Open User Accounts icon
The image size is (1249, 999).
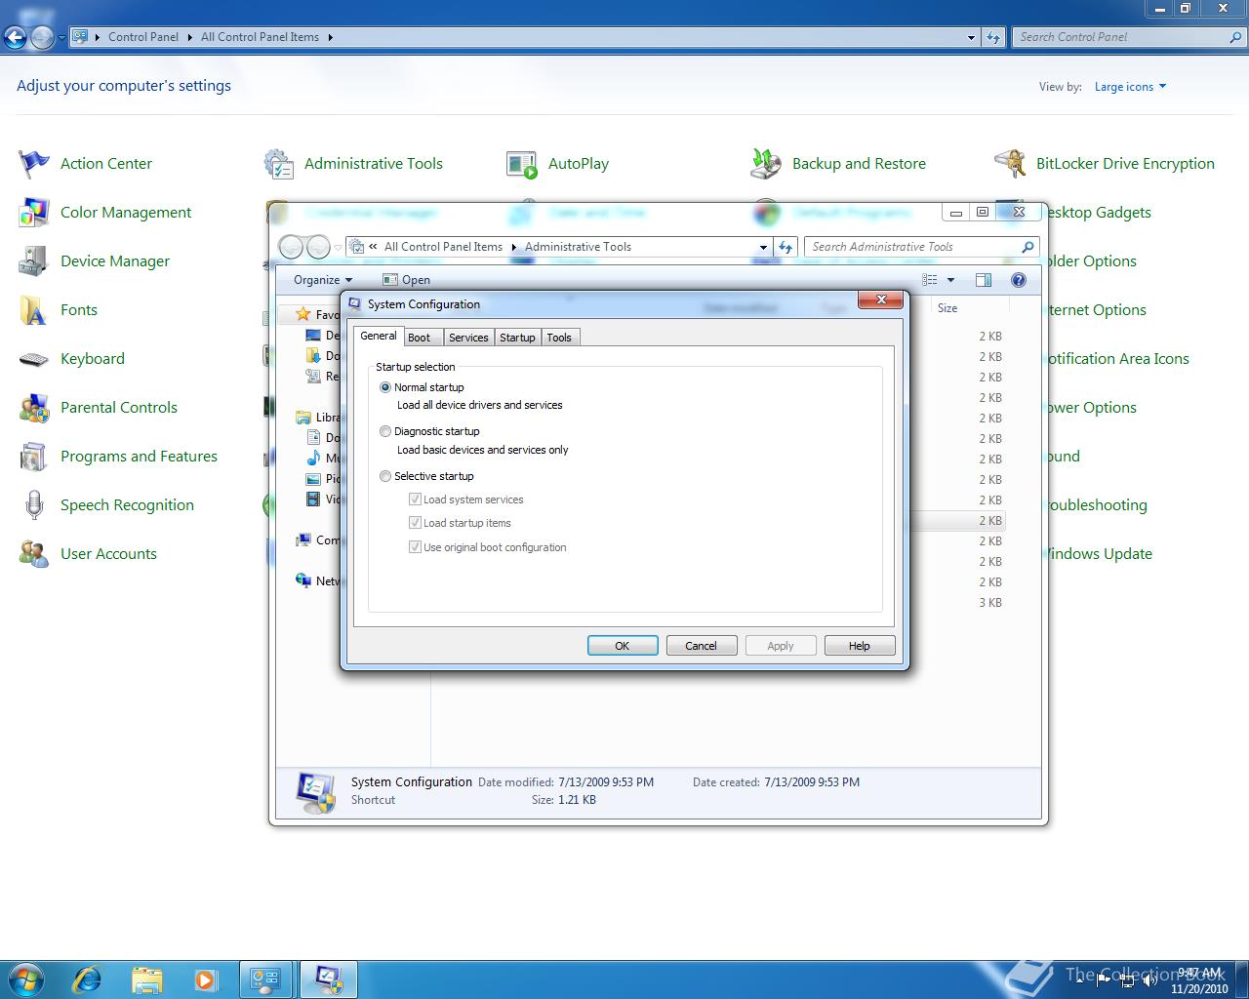(x=34, y=553)
